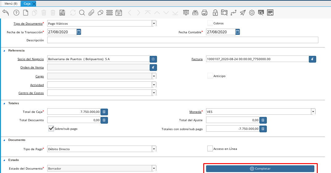Click into the Descripción text field
Screen dimensions: 331x173
182,40
